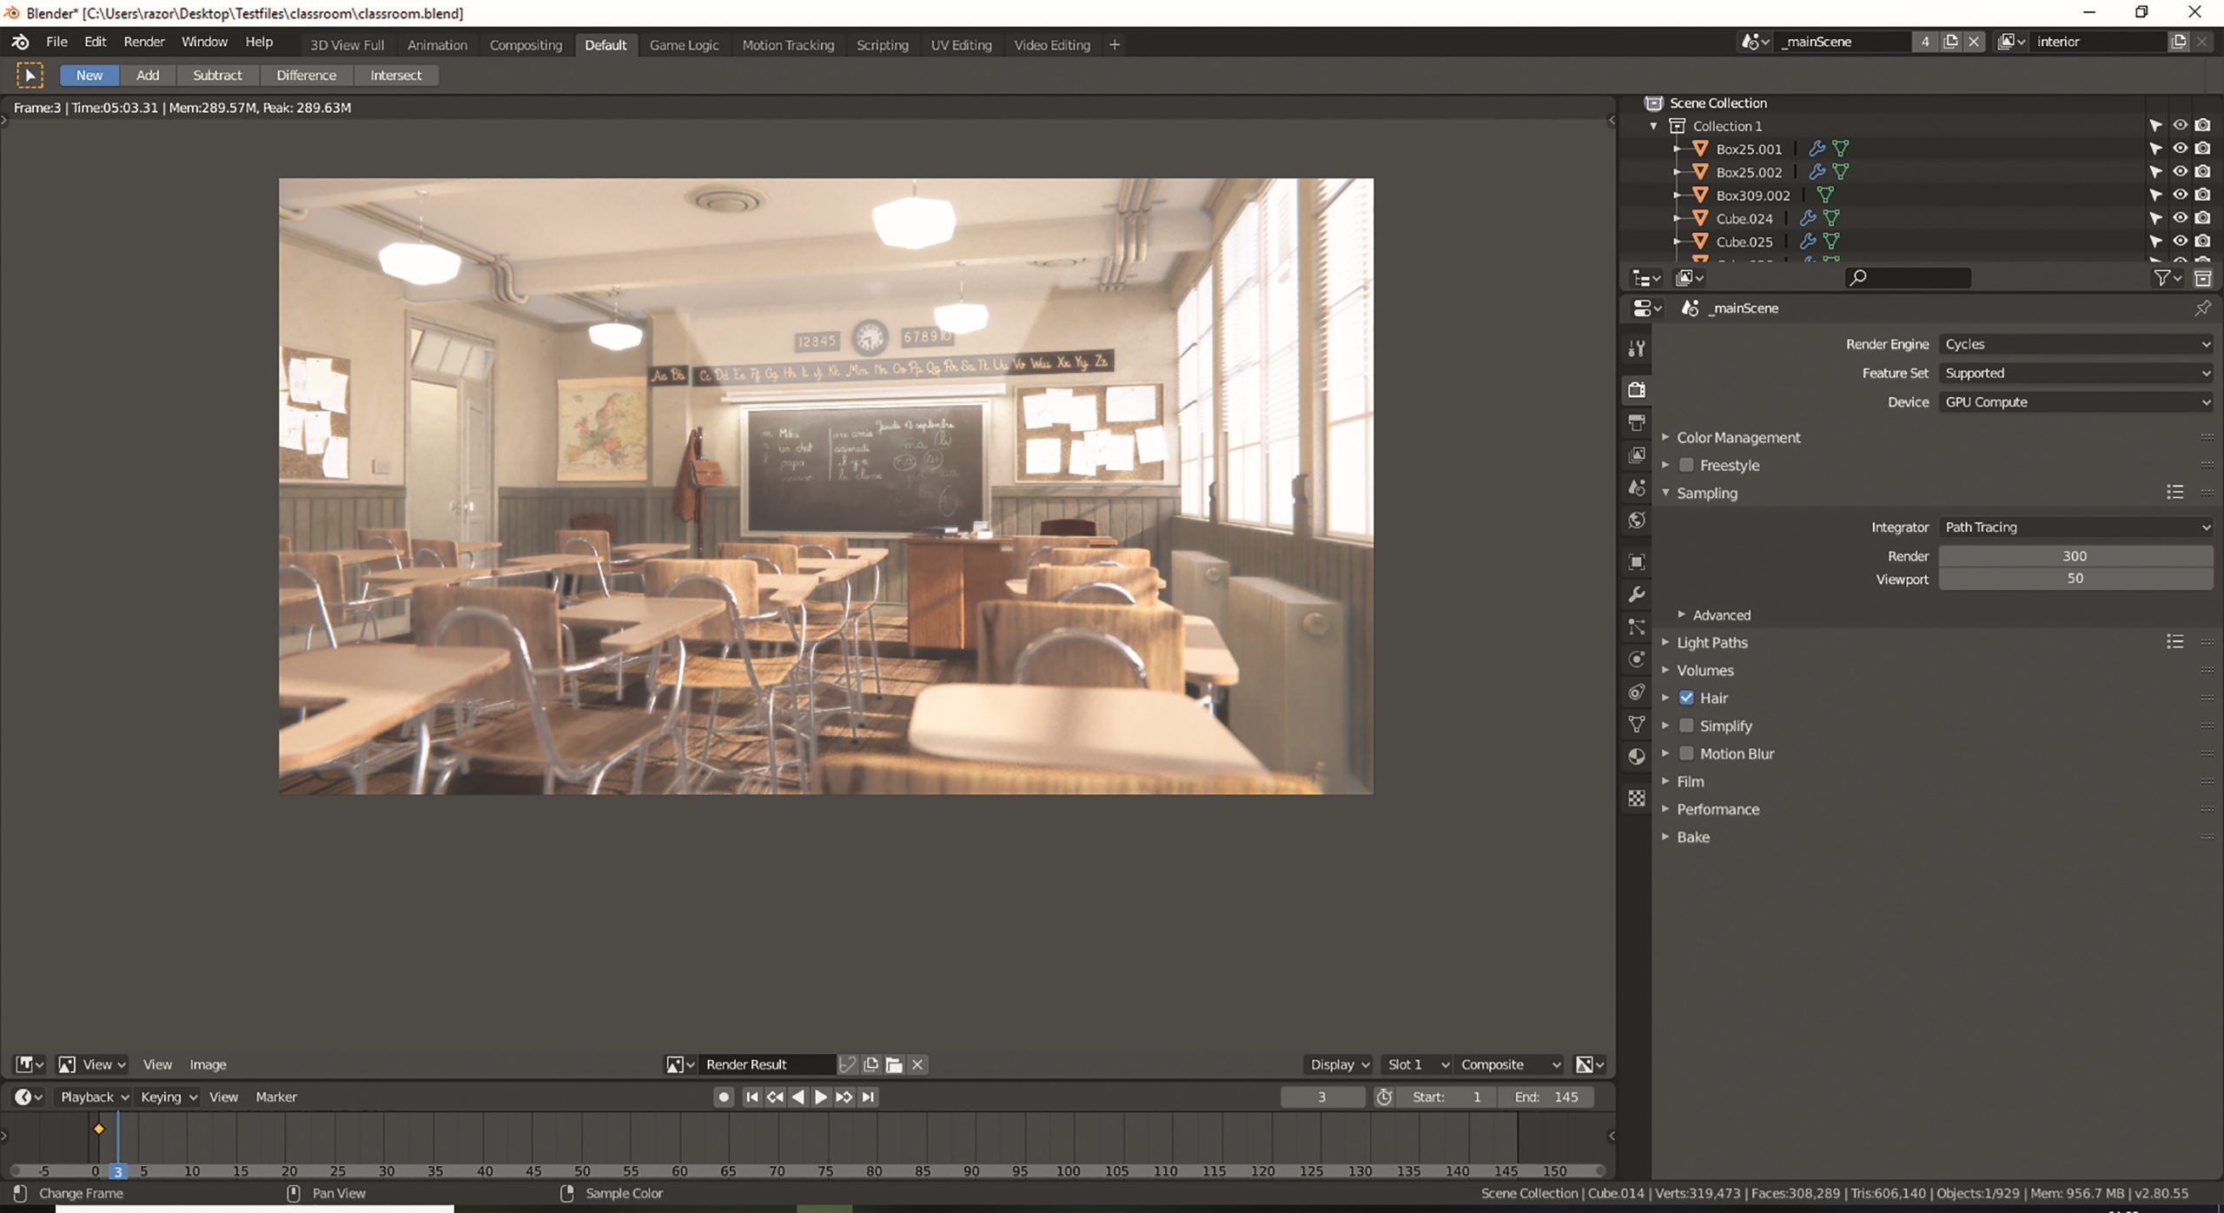
Task: Hide Box25.001 with its eye icon
Action: tap(2180, 149)
